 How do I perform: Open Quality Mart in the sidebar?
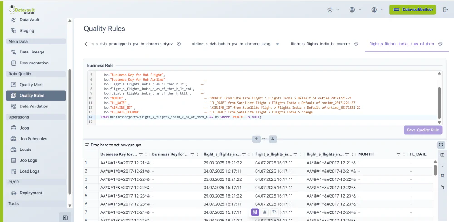pyautogui.click(x=36, y=85)
